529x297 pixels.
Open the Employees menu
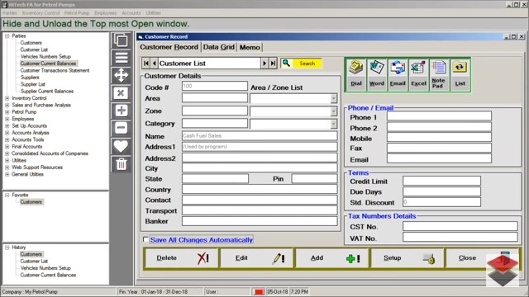105,13
